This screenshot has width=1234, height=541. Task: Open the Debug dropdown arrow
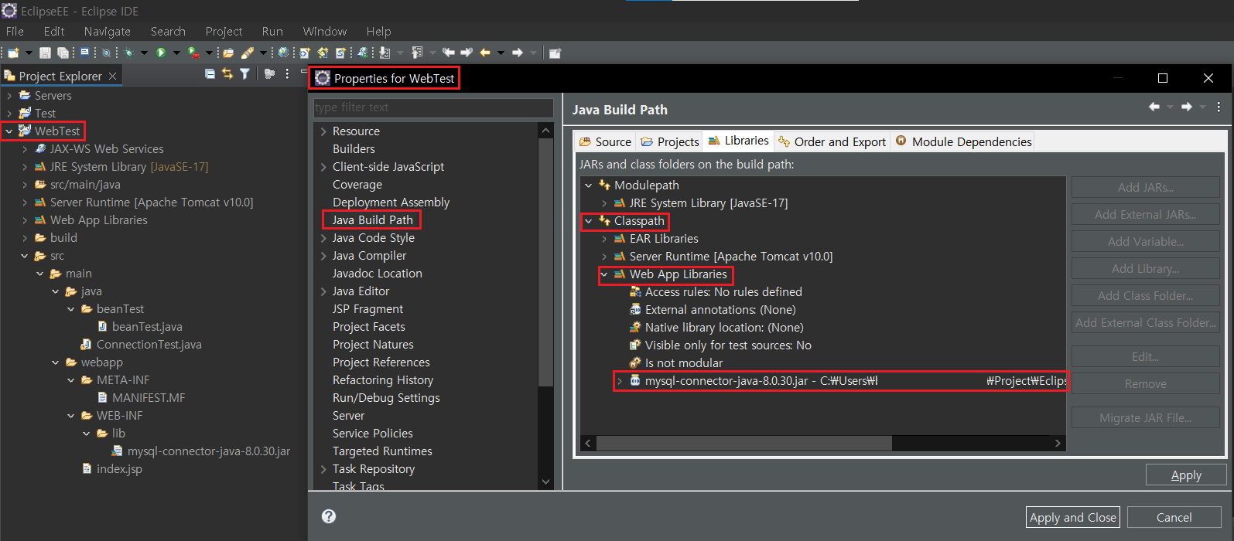click(x=144, y=53)
